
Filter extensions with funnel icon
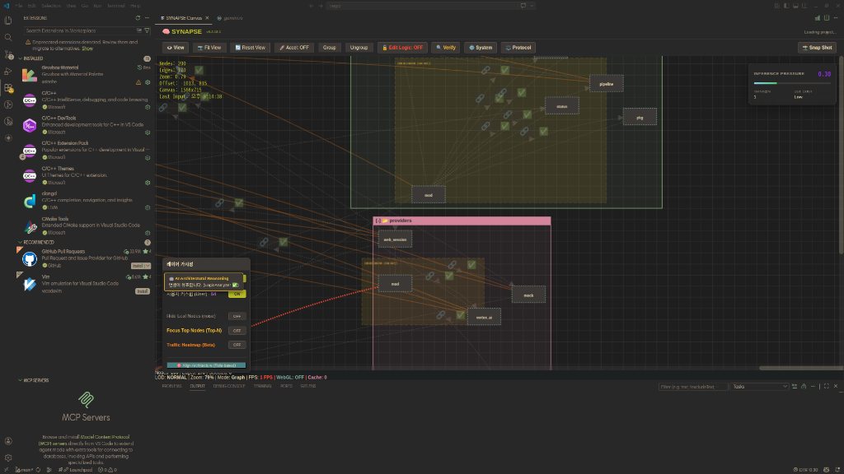tap(147, 30)
